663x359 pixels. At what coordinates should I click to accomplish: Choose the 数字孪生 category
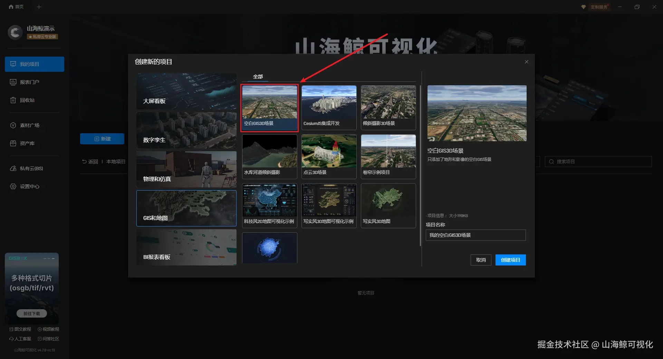186,130
